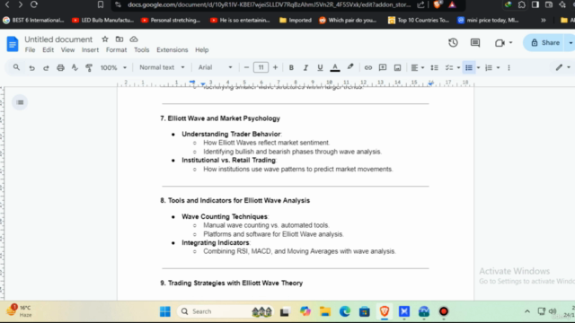
Task: Open LED Bulb Manufactu... bookmark
Action: (x=103, y=20)
